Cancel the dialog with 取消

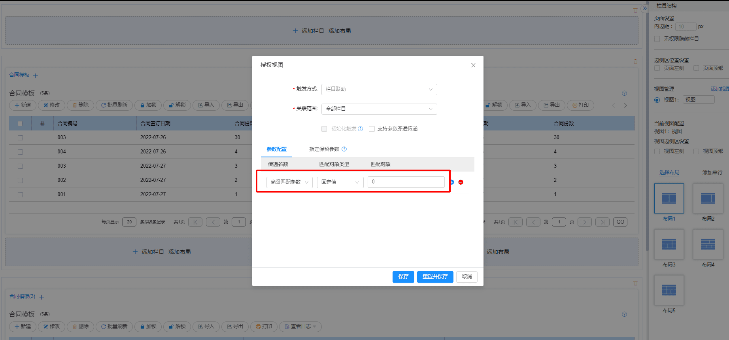tap(467, 277)
